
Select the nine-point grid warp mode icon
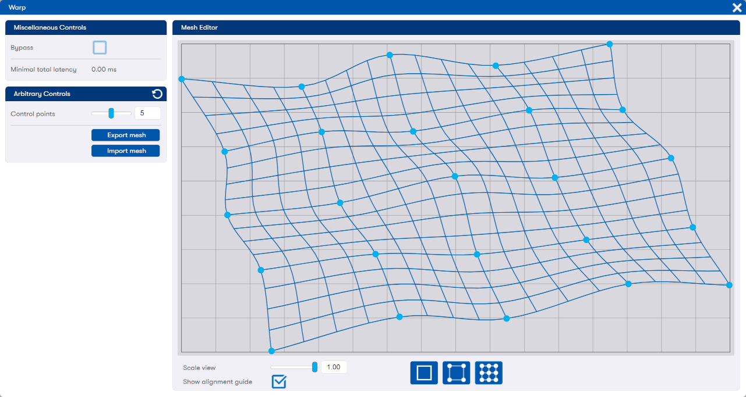(489, 373)
